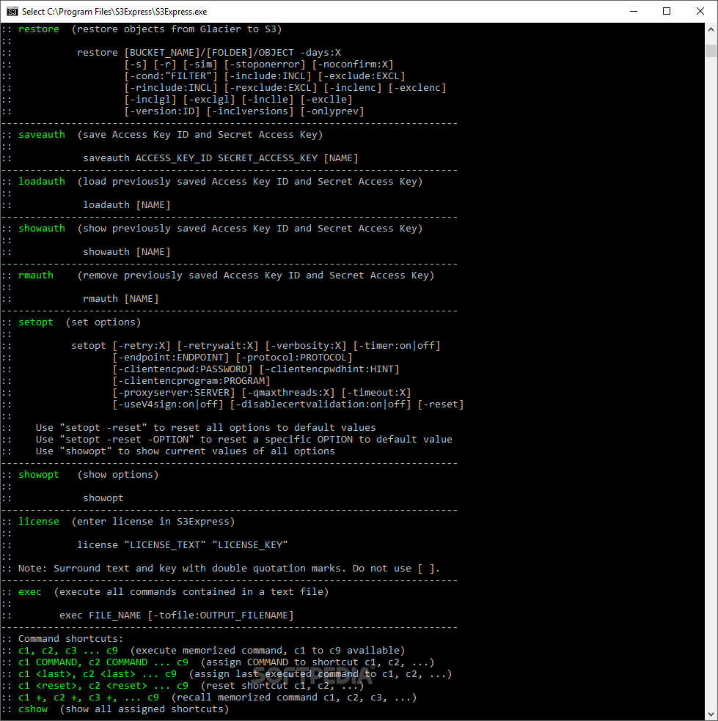Click the '[-rinclude:INCL]' option text
This screenshot has width=718, height=721.
click(171, 88)
